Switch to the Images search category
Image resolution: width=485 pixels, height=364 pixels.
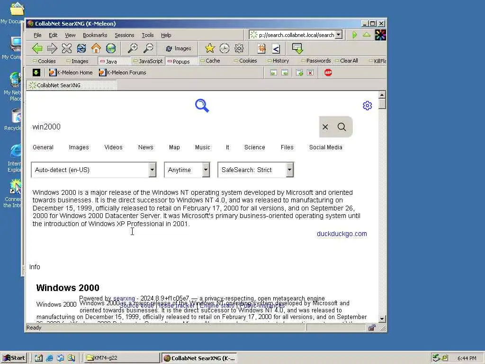click(x=79, y=147)
